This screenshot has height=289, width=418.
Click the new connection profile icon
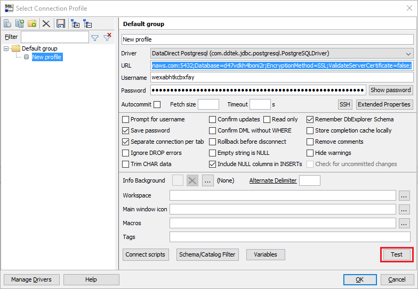point(8,23)
